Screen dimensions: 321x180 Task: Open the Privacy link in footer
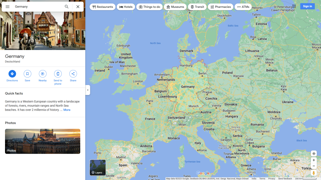[x=272, y=178]
